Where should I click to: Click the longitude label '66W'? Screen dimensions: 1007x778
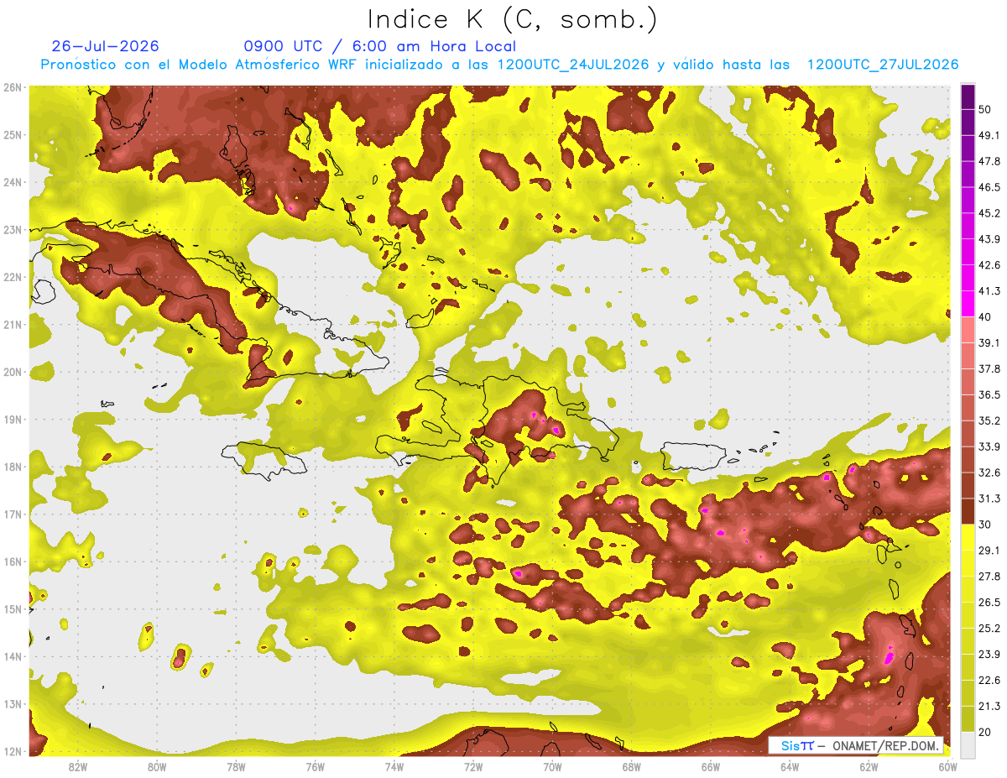click(711, 767)
